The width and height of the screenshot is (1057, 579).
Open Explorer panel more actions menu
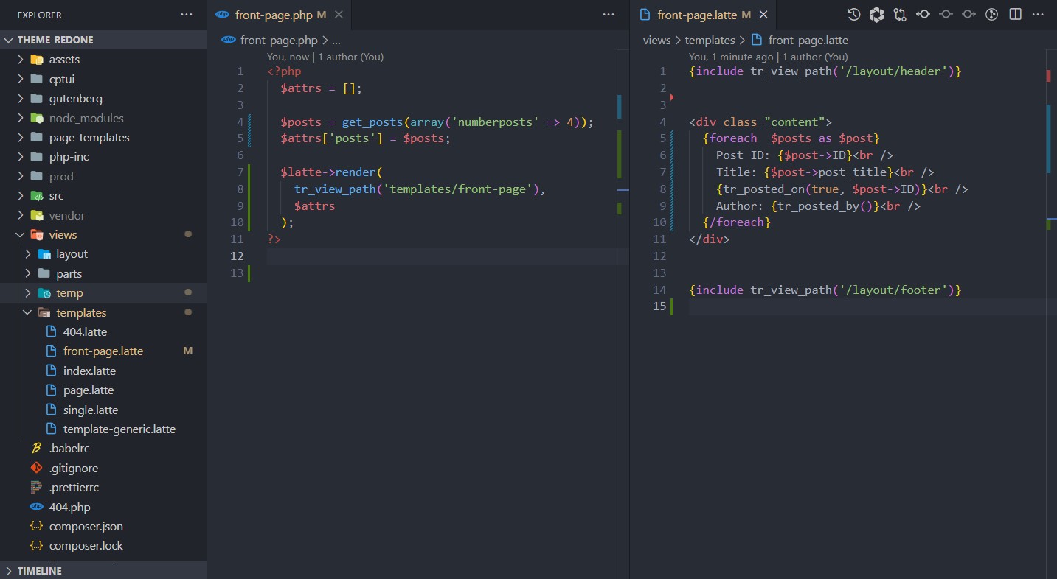point(187,15)
